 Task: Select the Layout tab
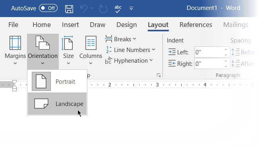click(158, 25)
